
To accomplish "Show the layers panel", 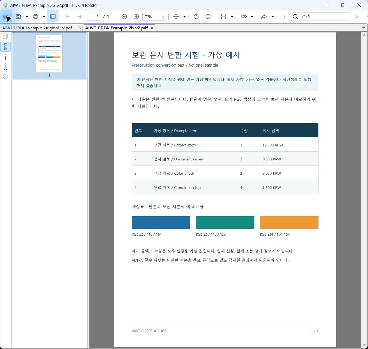I will (x=5, y=77).
